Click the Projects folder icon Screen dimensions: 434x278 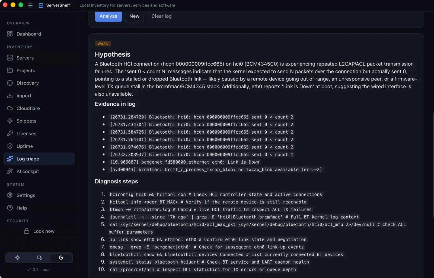pyautogui.click(x=10, y=70)
